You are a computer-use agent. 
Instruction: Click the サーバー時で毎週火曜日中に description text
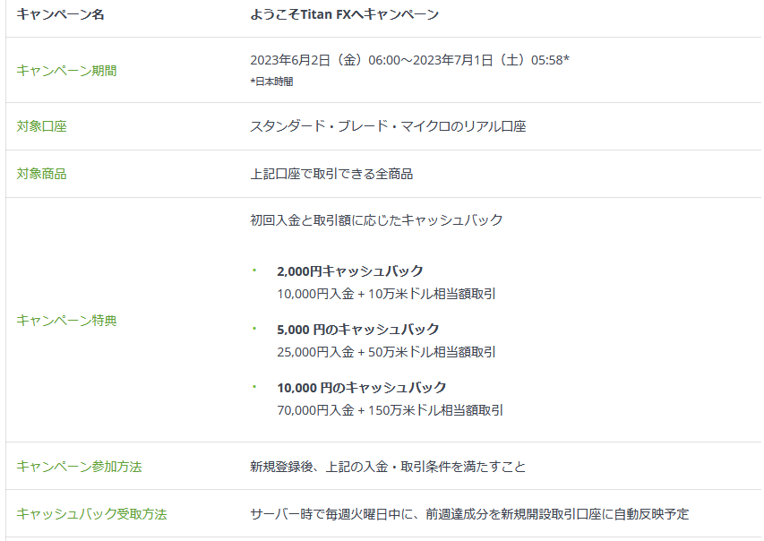(x=469, y=513)
